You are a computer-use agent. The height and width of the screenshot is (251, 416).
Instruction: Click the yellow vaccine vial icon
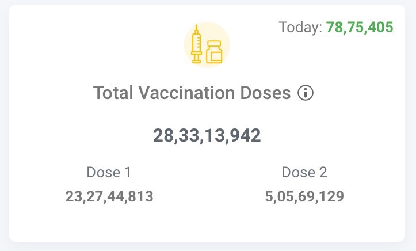214,52
